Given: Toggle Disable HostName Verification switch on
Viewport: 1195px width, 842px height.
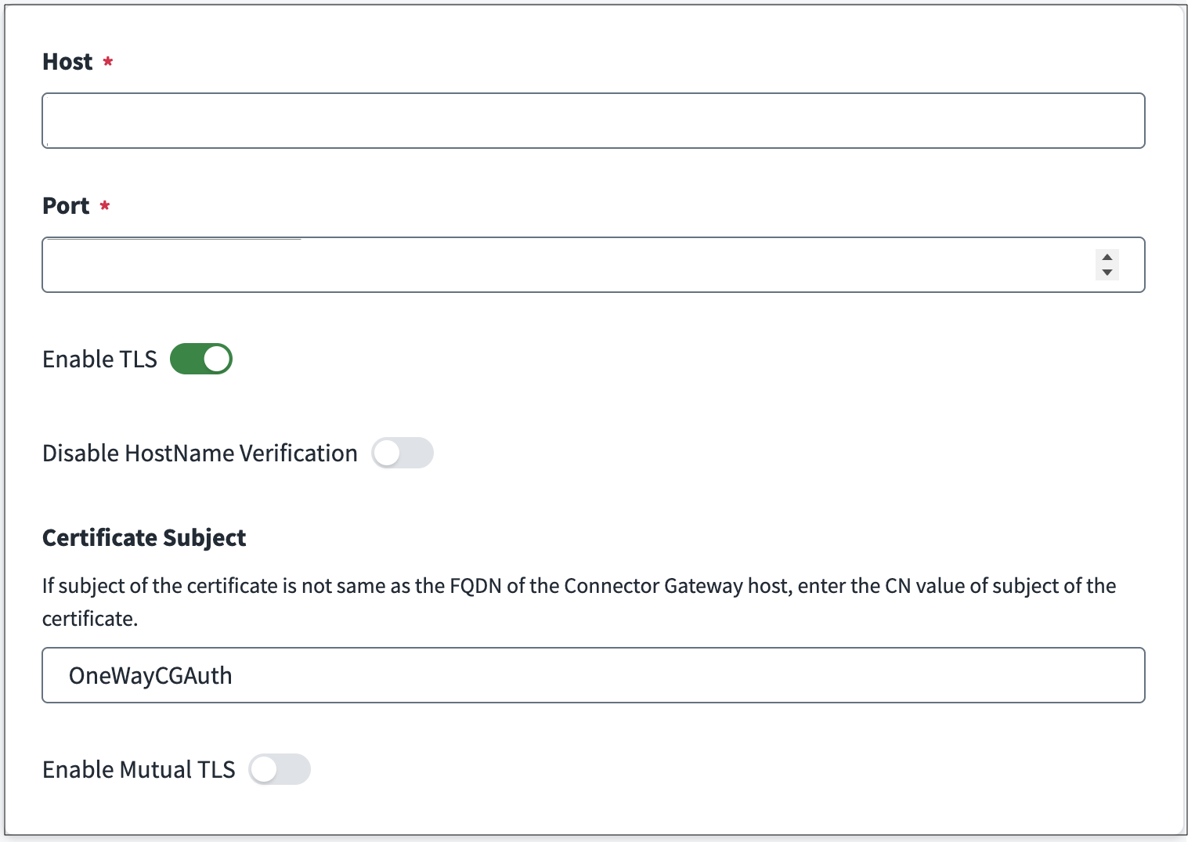Looking at the screenshot, I should [x=403, y=453].
